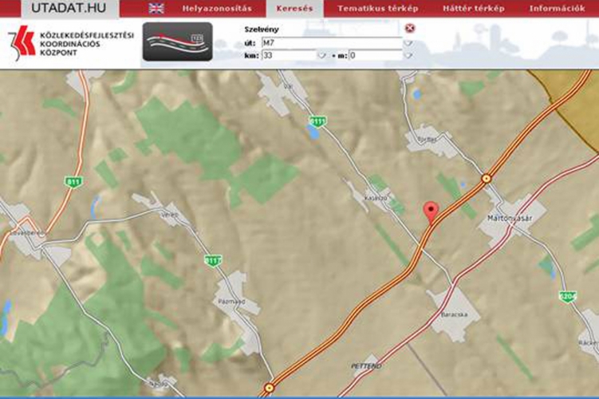
Task: Close the Szelvény search panel
Action: (x=410, y=29)
